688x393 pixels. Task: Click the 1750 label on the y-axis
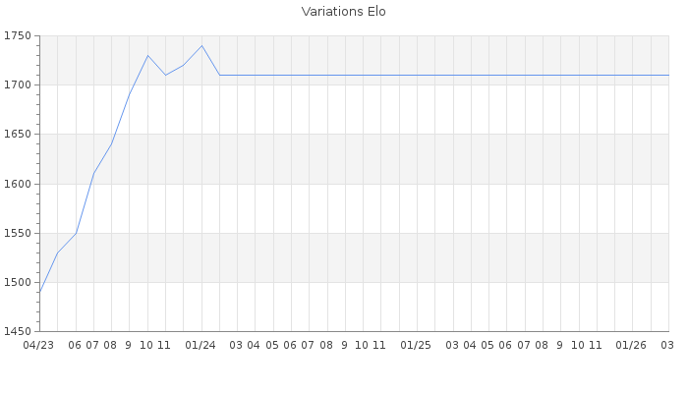(18, 36)
